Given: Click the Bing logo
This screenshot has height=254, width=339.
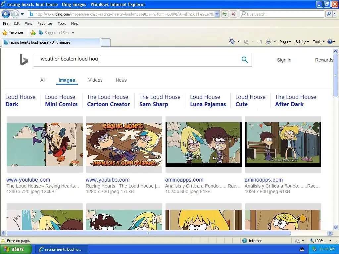Looking at the screenshot, I should pos(24,60).
